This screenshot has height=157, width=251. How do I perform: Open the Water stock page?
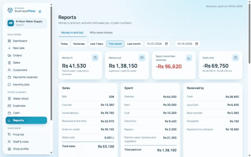(26, 99)
